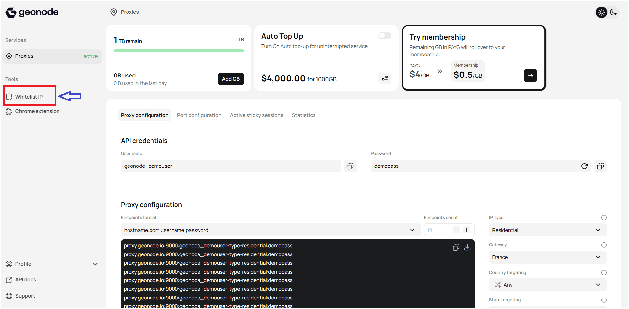The image size is (629, 309).
Task: Open the Chrome extension tool
Action: click(x=37, y=111)
